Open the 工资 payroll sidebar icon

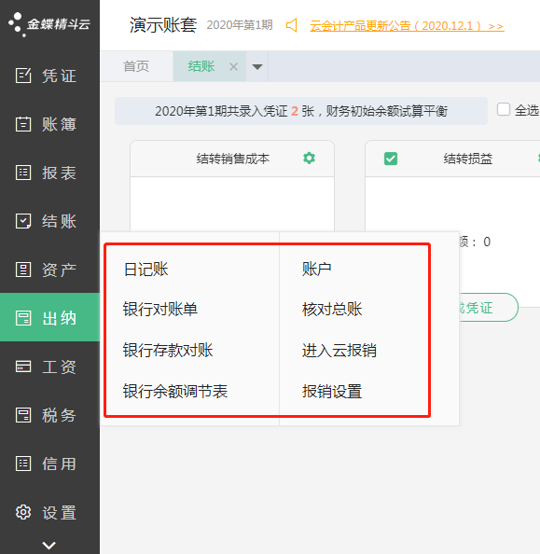click(23, 367)
